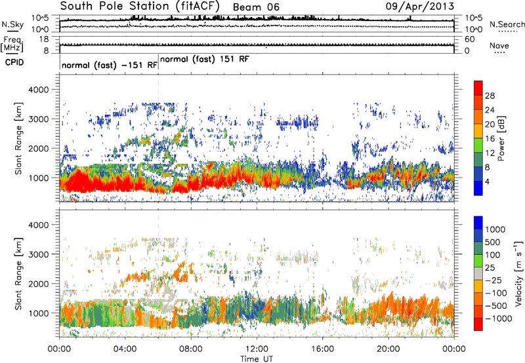
Task: Select the Beam 06 label
Action: click(x=256, y=7)
